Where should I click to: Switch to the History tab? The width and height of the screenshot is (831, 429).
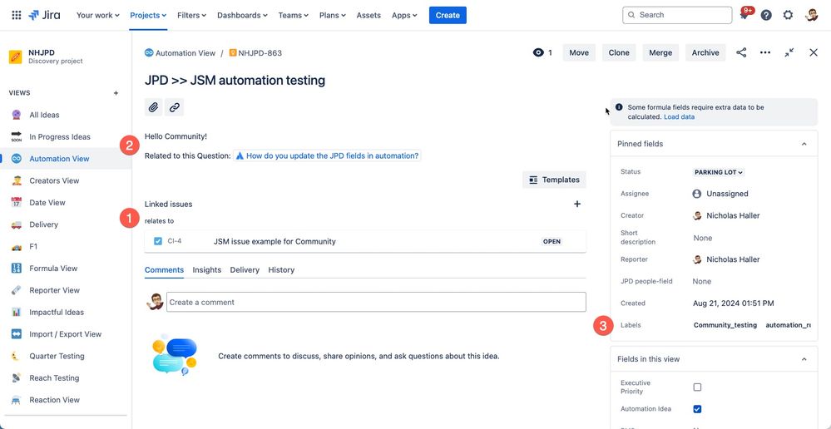click(281, 270)
